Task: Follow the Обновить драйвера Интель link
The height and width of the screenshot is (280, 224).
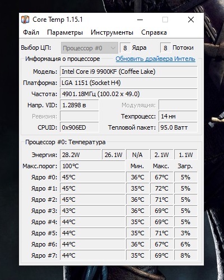Action: tap(155, 59)
